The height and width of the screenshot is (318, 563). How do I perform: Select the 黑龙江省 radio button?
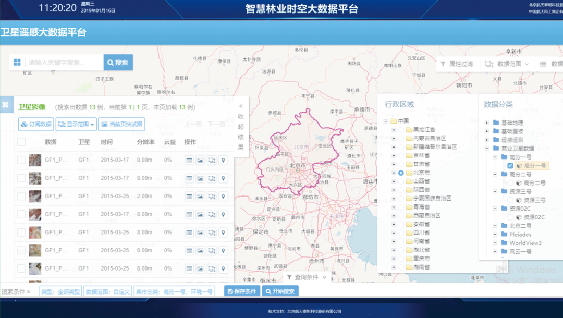coord(401,130)
